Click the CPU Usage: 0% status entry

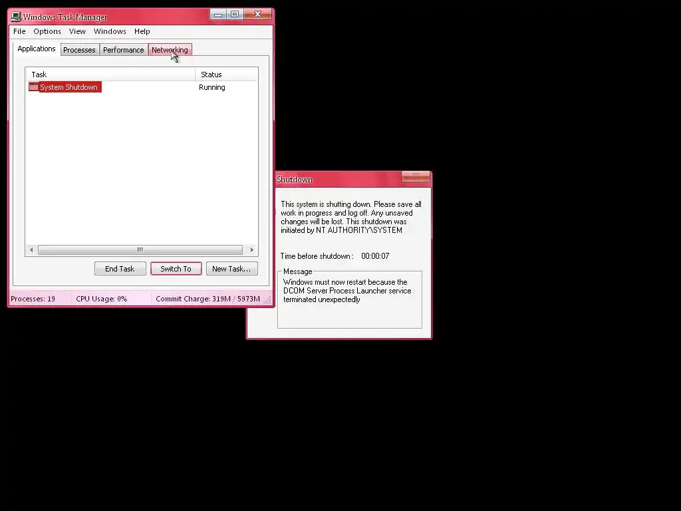(x=102, y=299)
